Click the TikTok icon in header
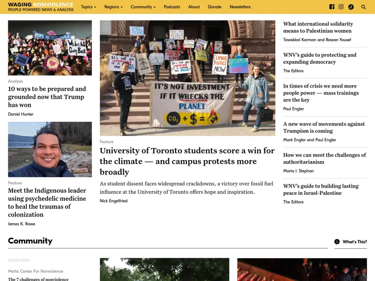Viewport: 375px width, 281px height. (351, 7)
